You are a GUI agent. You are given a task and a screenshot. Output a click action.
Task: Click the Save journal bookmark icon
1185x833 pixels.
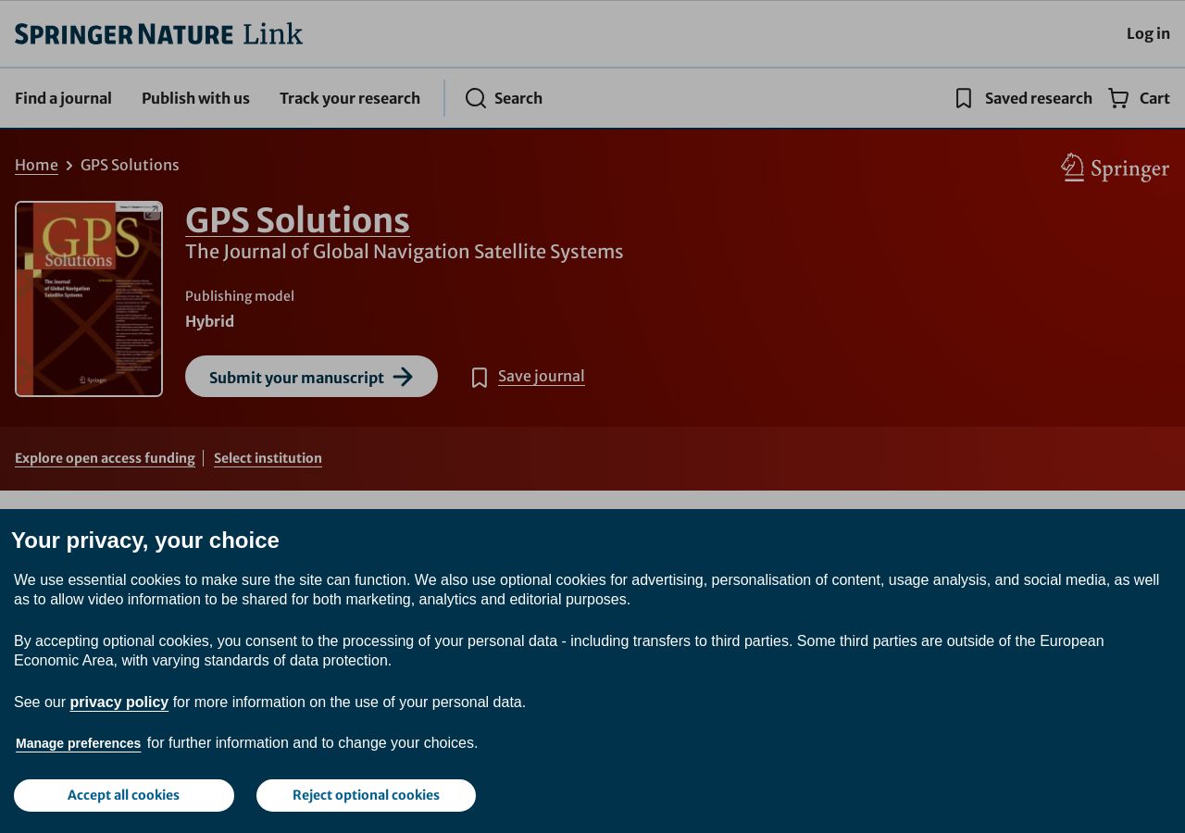[x=480, y=378]
